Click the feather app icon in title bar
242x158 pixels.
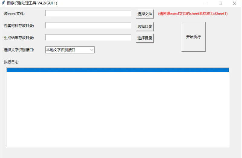click(x=3, y=3)
